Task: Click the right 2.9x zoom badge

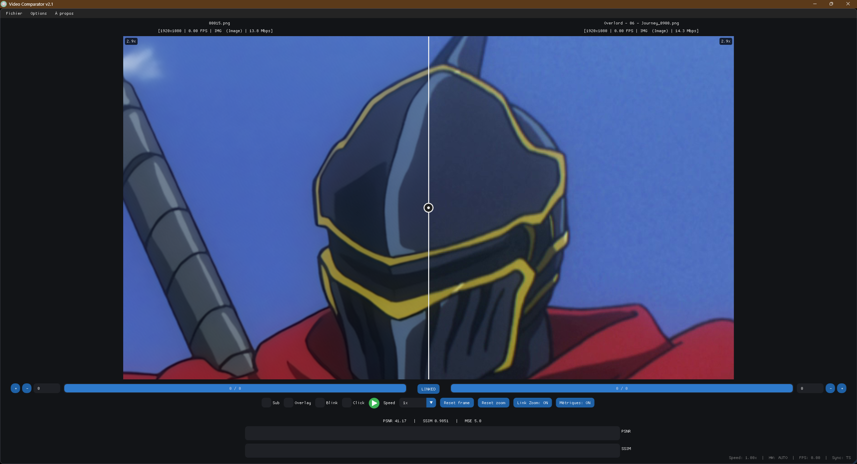Action: click(x=726, y=41)
